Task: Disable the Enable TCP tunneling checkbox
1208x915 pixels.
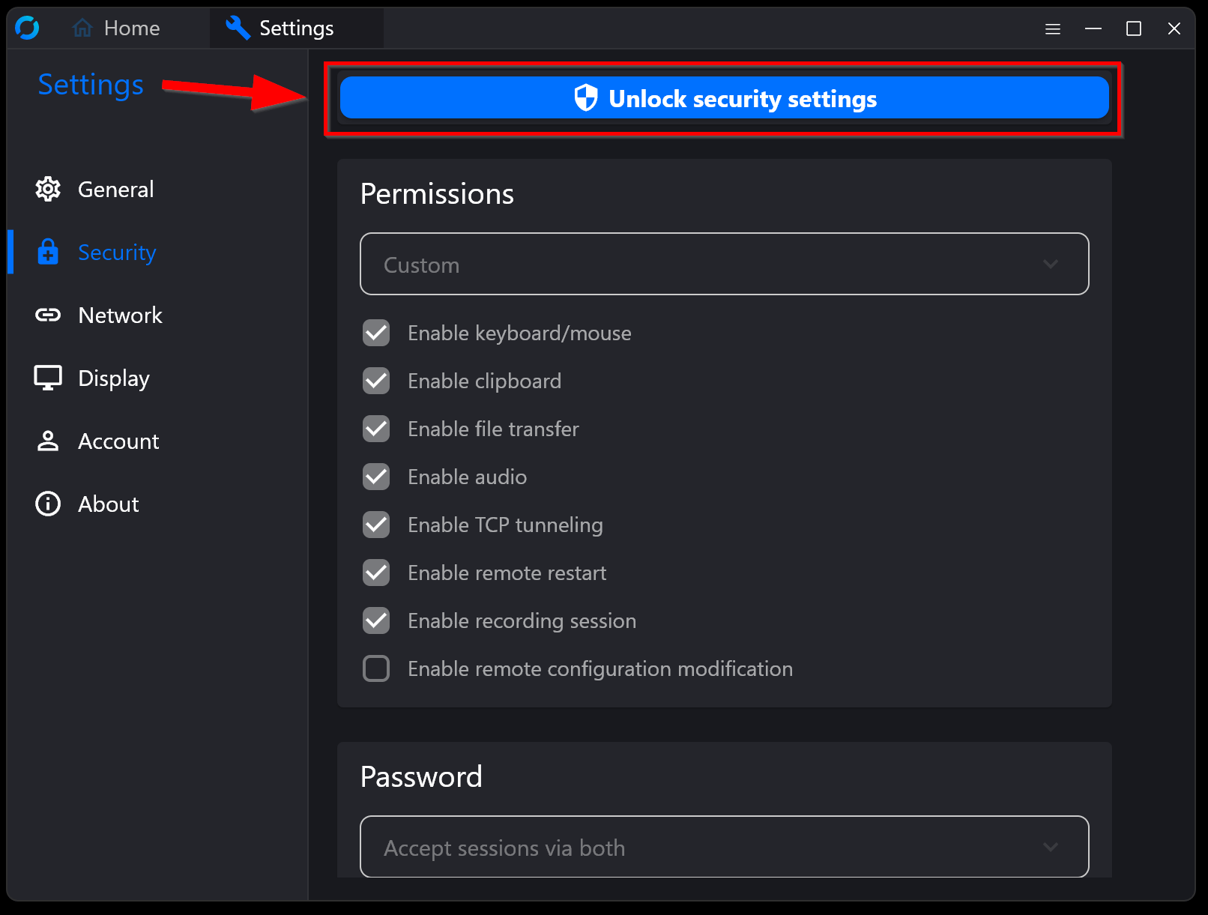Action: [376, 525]
